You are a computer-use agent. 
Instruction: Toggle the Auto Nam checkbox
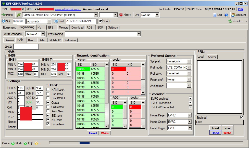tap(48, 111)
